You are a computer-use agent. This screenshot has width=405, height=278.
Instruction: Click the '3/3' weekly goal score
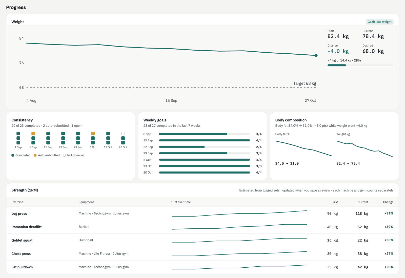click(x=259, y=166)
